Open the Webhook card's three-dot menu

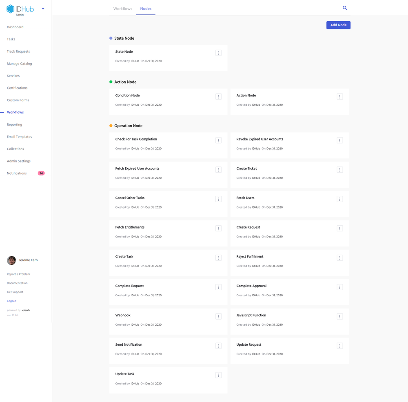(218, 316)
